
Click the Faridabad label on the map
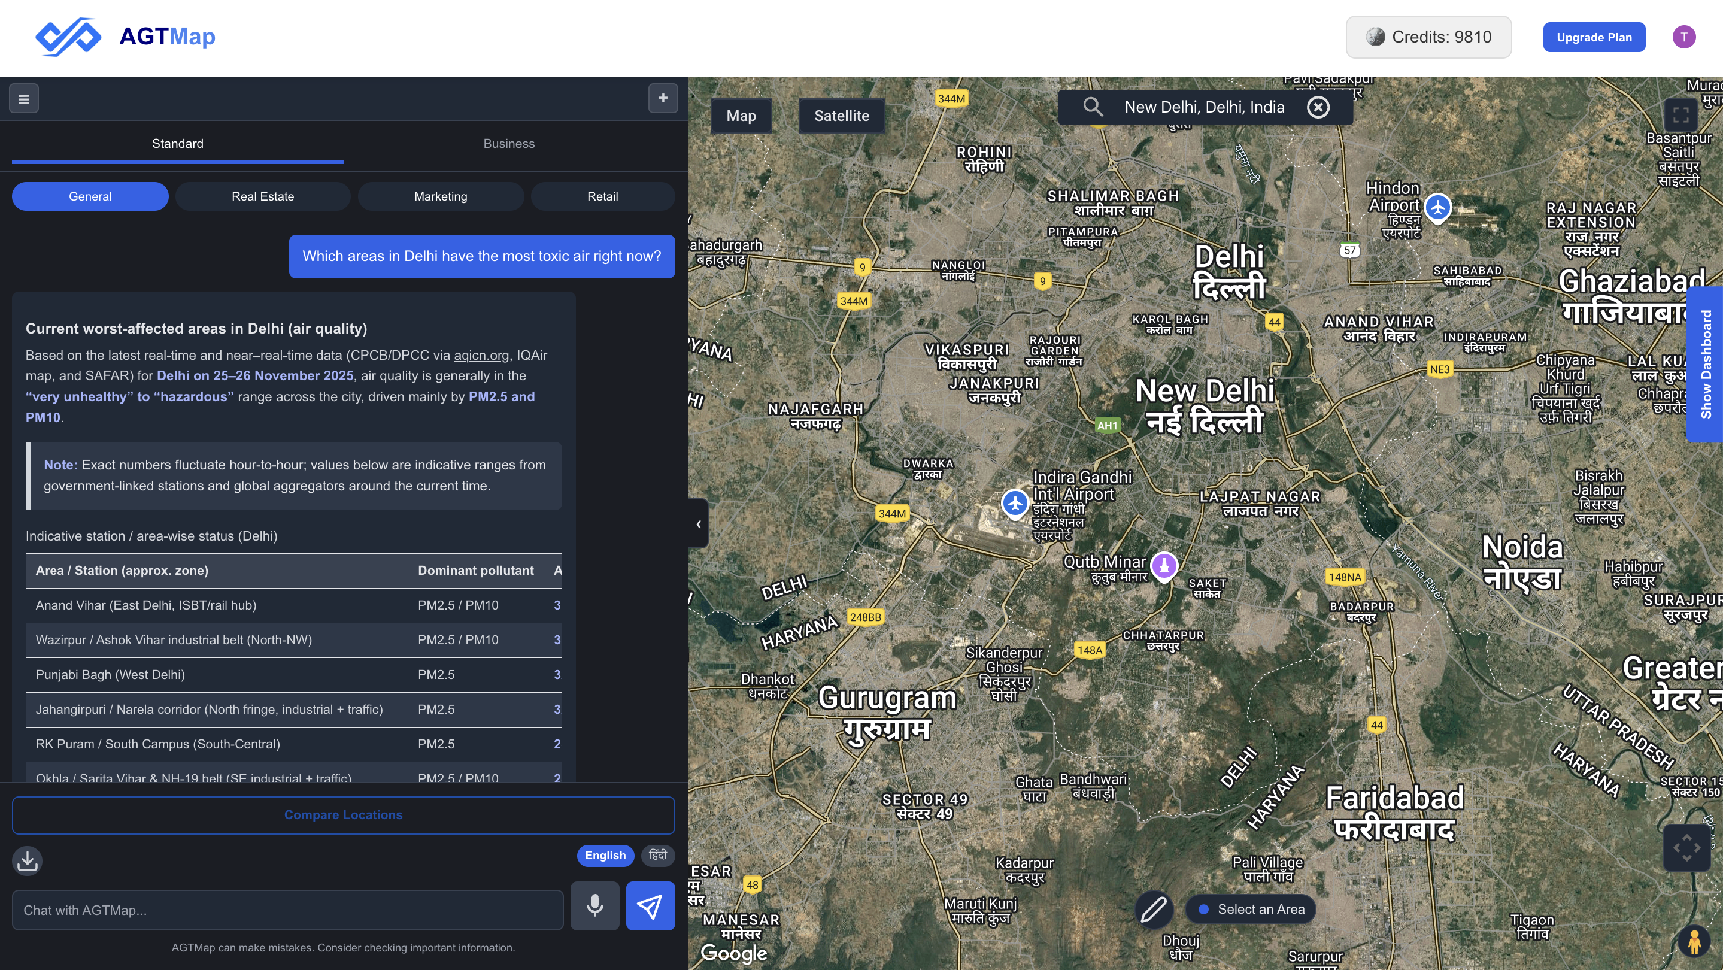[1394, 813]
